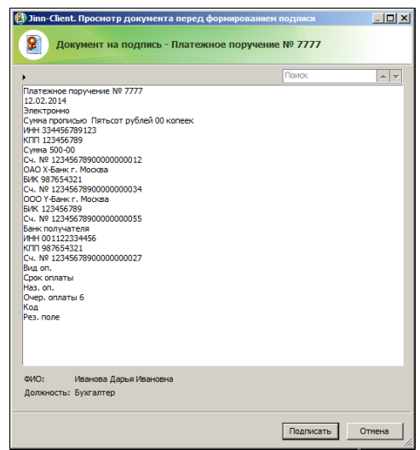Click the Jinn-Client title bar app icon
Image resolution: width=420 pixels, height=450 pixels.
[20, 19]
